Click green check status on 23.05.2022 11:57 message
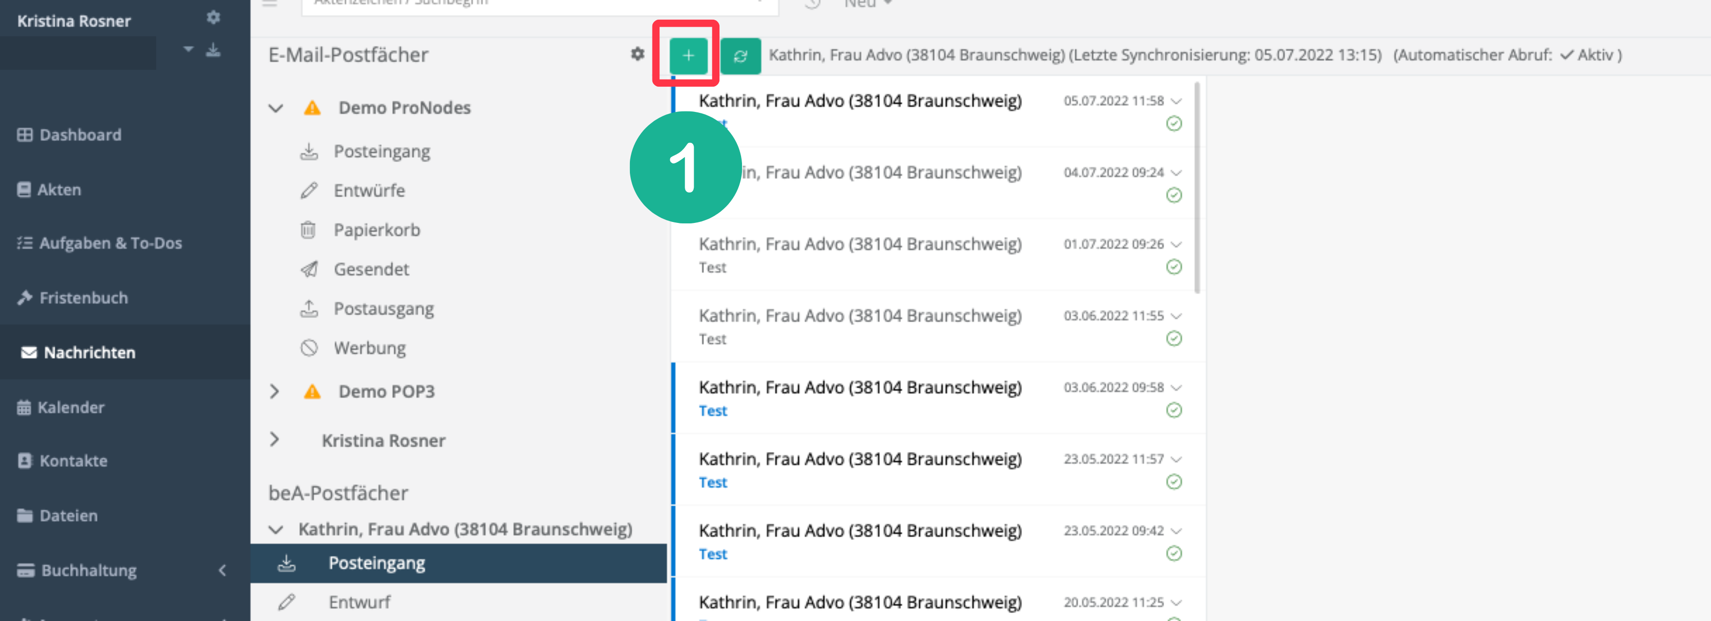Image resolution: width=1711 pixels, height=621 pixels. [x=1173, y=481]
